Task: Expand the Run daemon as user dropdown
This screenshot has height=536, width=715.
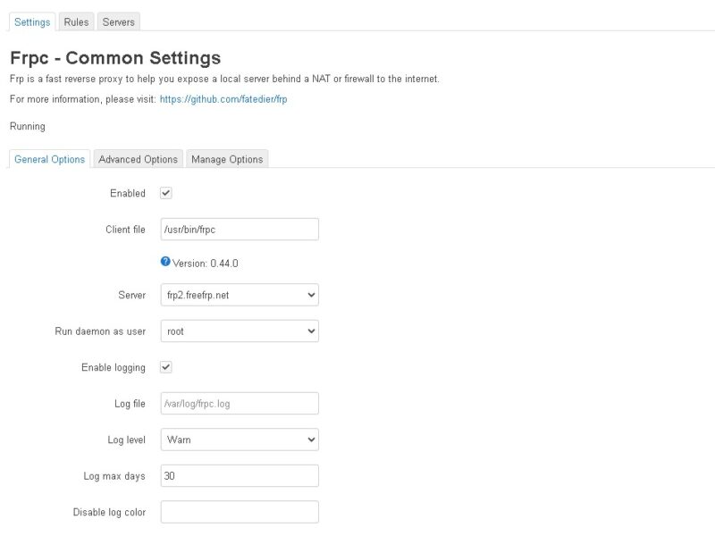Action: coord(240,331)
